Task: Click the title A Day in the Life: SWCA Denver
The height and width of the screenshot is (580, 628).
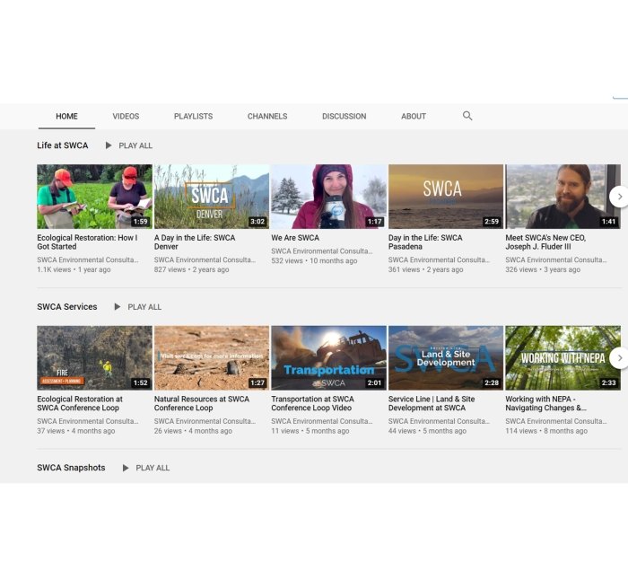Action: pyautogui.click(x=195, y=242)
